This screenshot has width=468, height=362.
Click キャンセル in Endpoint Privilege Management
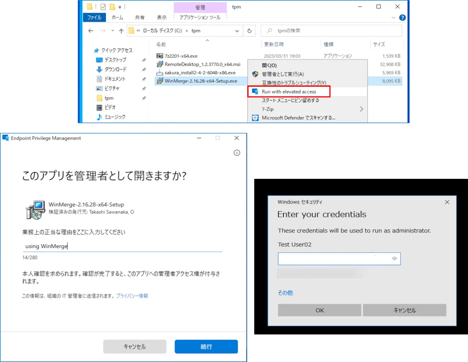tap(135, 346)
